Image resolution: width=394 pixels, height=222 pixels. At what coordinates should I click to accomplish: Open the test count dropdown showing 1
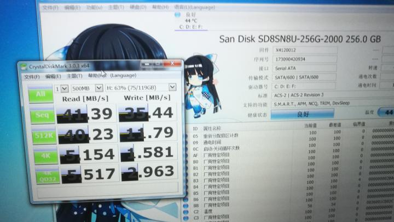click(61, 89)
